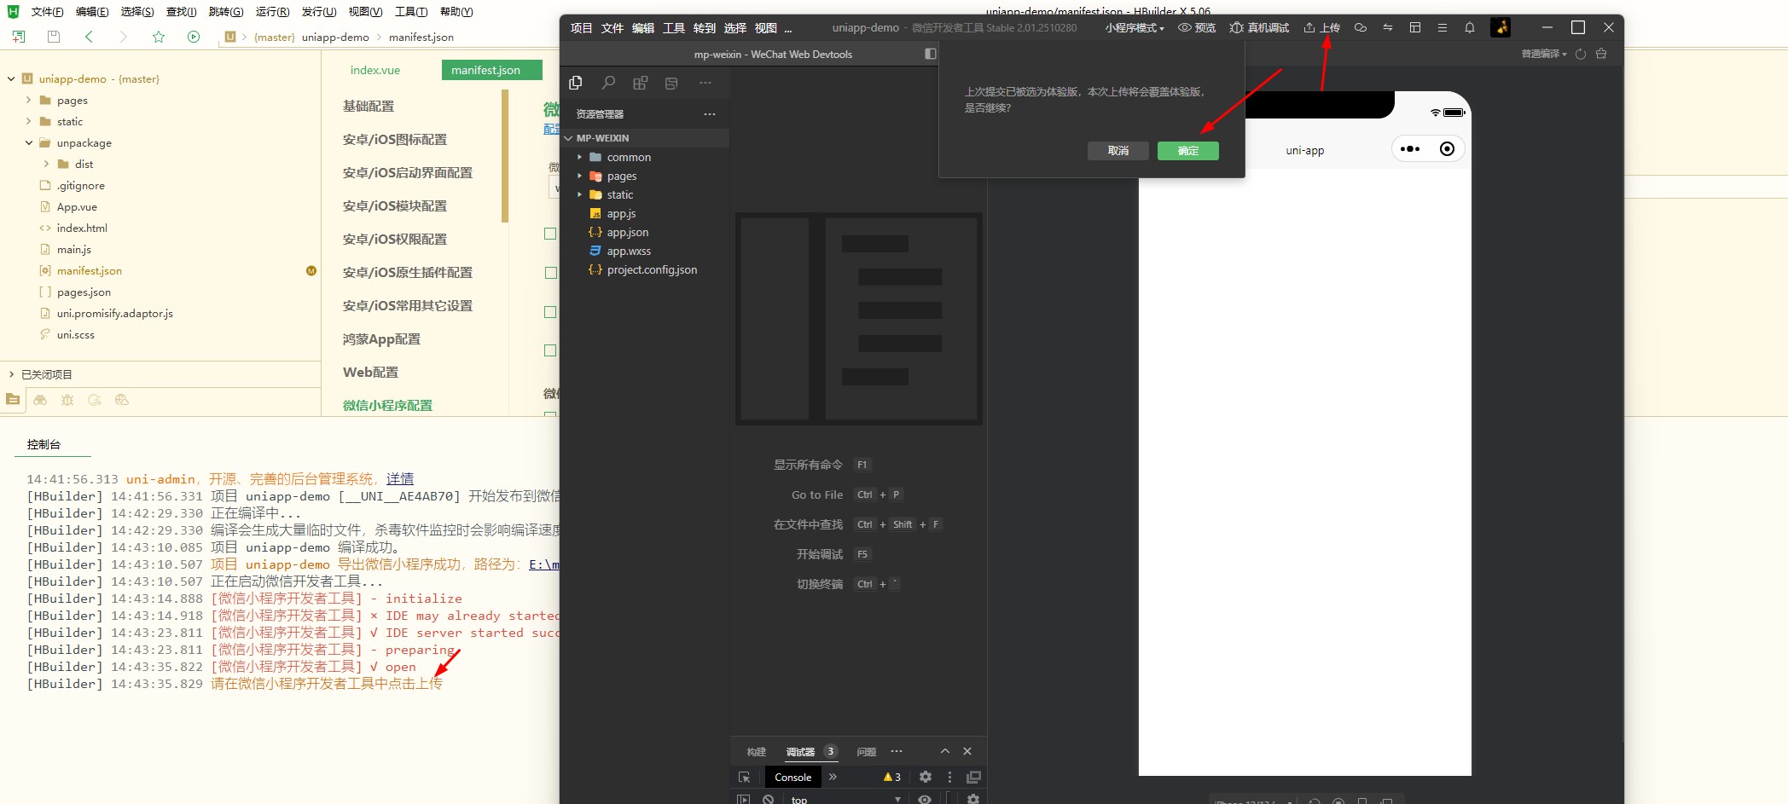Click the clear cache icon next to refresh
Image resolution: width=1788 pixels, height=804 pixels.
coord(1601,54)
